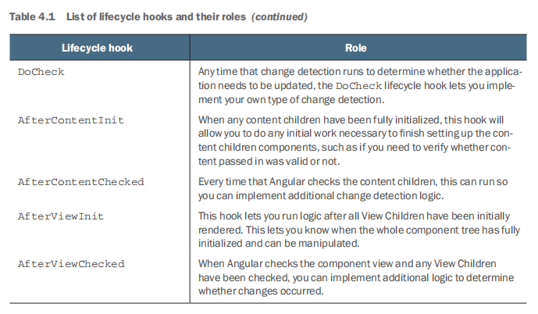Click the AfterContentInit hook name
The height and width of the screenshot is (314, 538).
coord(71,120)
